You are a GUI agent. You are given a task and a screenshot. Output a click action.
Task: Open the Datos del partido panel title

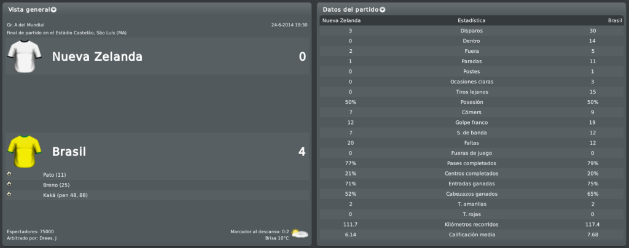(351, 10)
